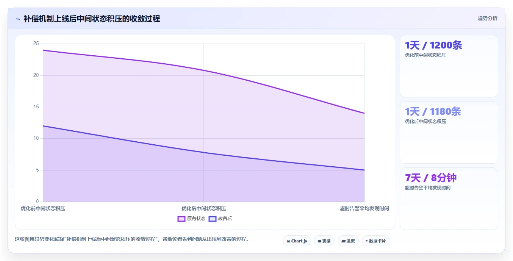Click the header title 补偿机制上线后中间状态积压的收敛过程

click(92, 19)
